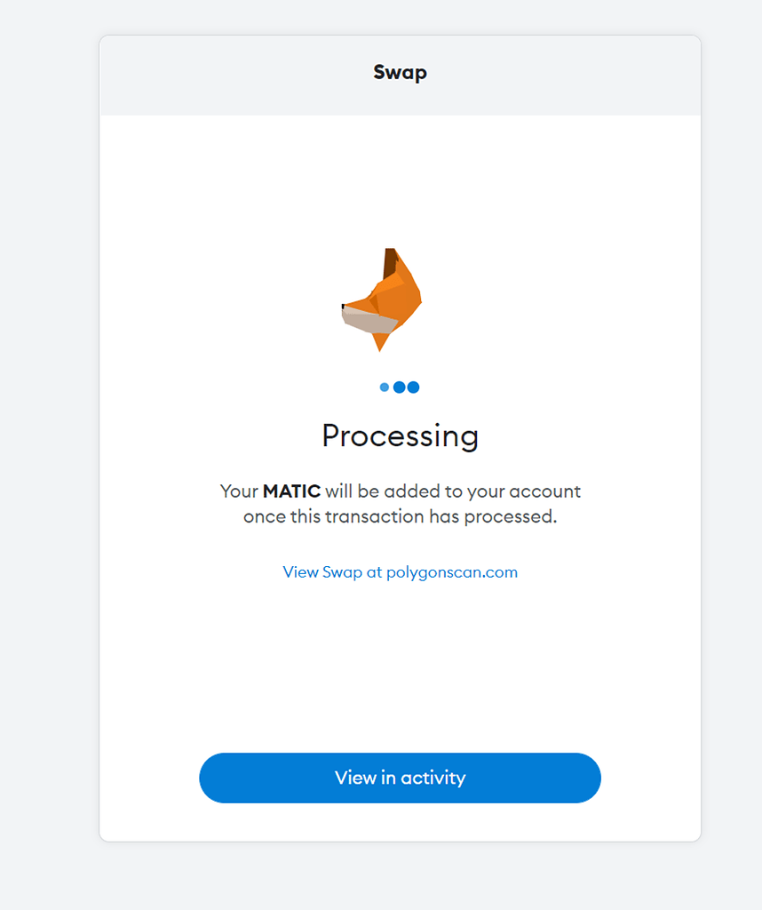Open View Swap at polygonscan.com
Viewport: 762px width, 910px height.
400,572
